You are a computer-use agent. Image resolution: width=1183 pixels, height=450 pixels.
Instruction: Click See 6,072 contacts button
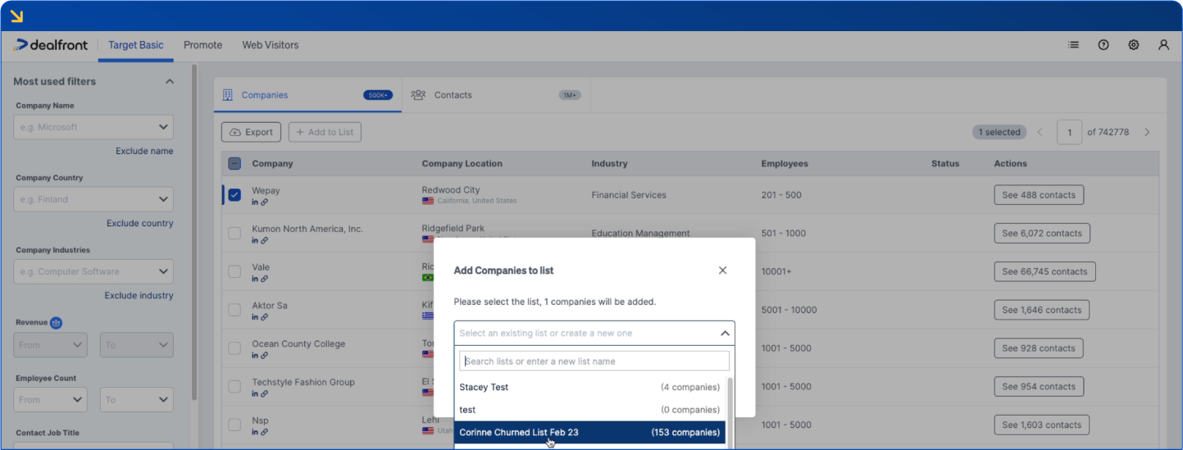1042,234
